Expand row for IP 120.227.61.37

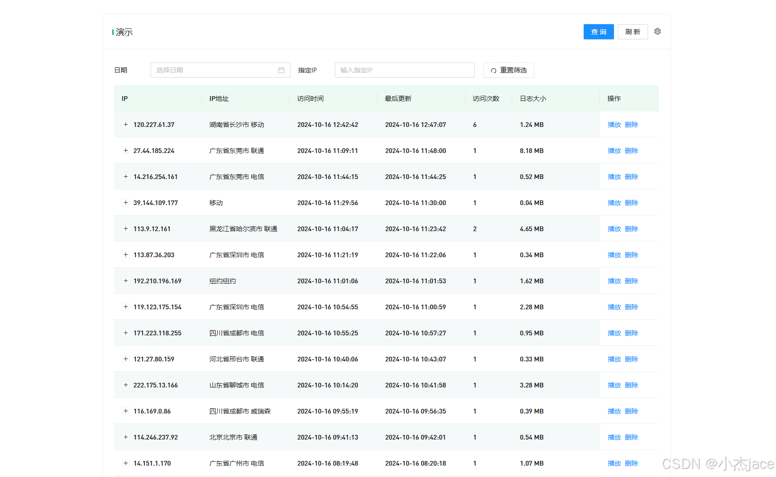point(126,125)
